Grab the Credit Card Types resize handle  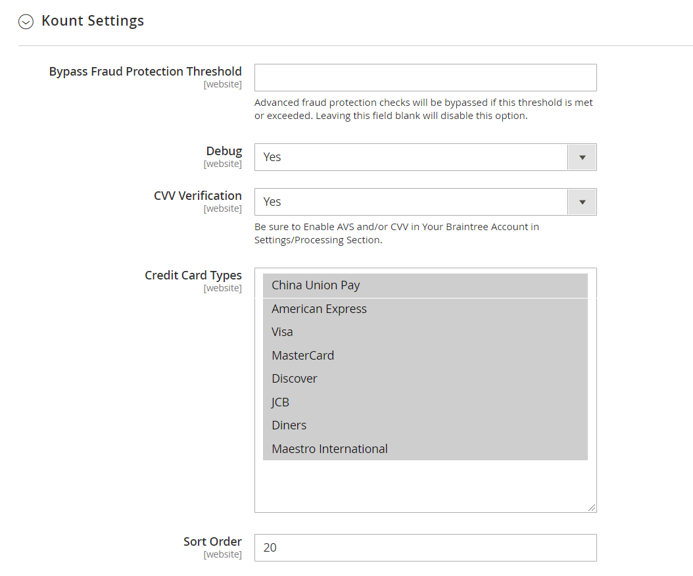tap(592, 508)
